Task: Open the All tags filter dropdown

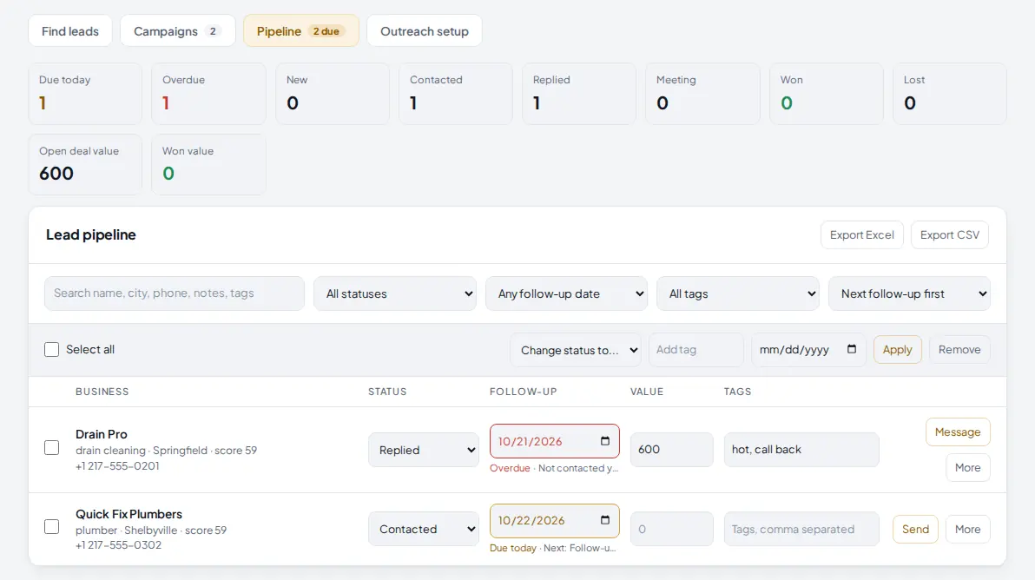Action: point(738,293)
